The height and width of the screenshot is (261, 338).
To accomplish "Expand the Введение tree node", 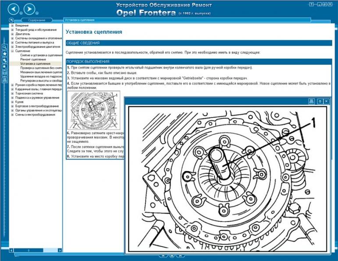I will (13, 25).
